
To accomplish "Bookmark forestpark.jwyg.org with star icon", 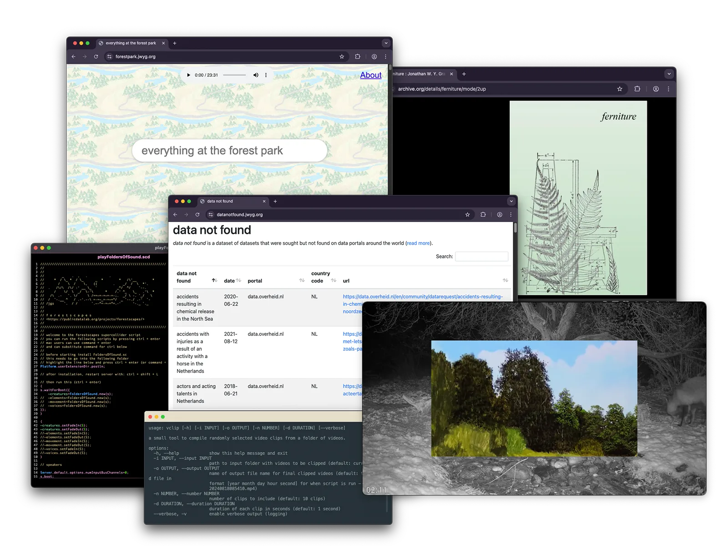I will point(342,57).
